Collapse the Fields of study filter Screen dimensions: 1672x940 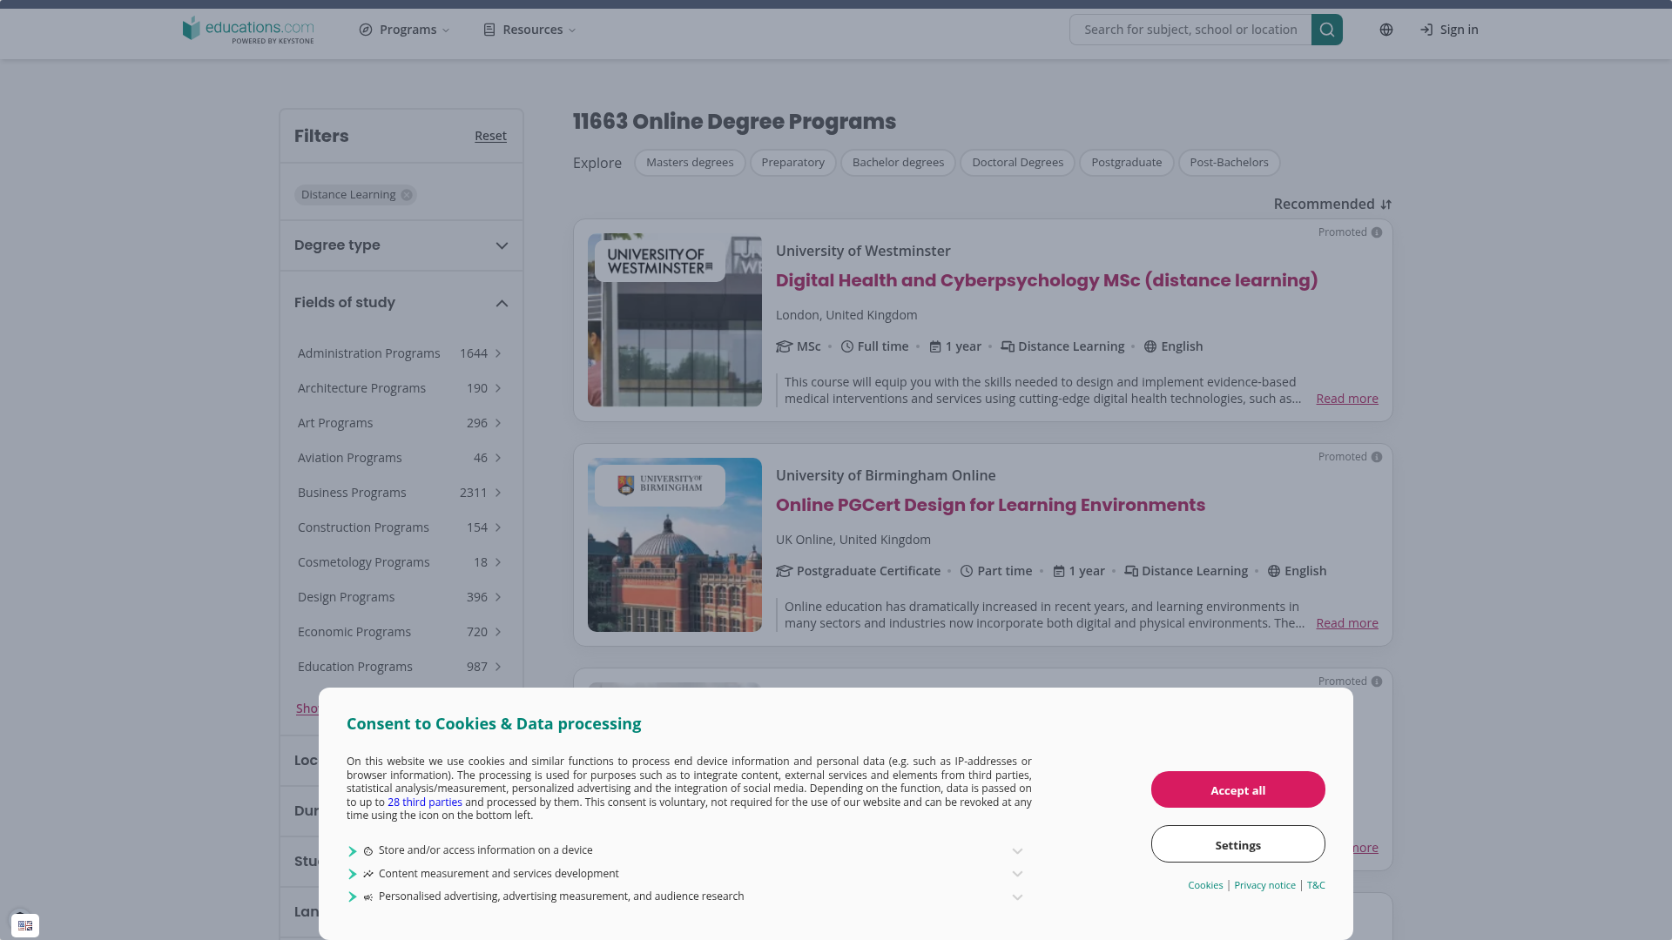click(x=401, y=303)
